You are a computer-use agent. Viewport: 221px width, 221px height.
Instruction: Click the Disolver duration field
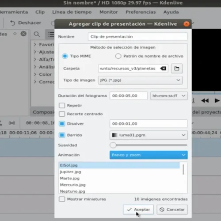coord(149,124)
